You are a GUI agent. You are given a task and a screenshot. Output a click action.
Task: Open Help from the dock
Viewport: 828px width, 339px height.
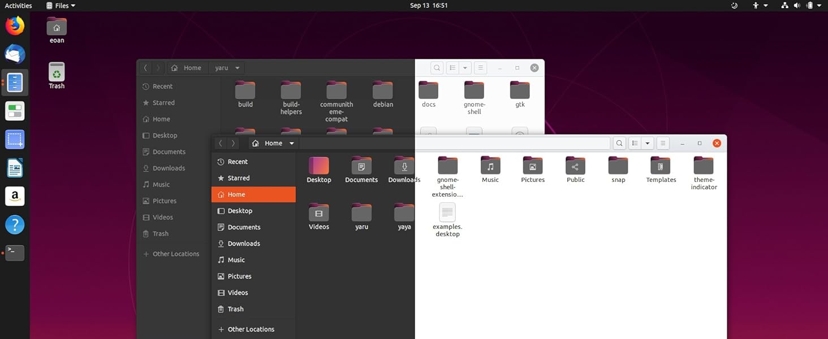(x=15, y=224)
